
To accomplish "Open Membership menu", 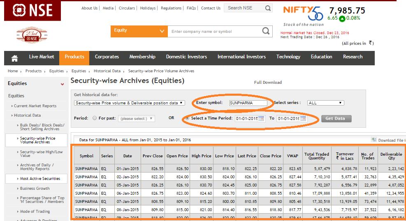I will (142, 57).
